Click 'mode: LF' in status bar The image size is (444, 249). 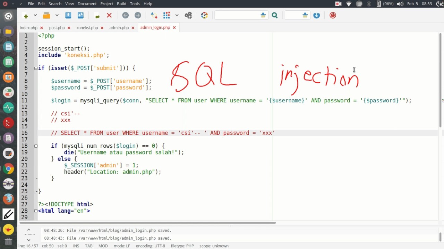(122, 246)
